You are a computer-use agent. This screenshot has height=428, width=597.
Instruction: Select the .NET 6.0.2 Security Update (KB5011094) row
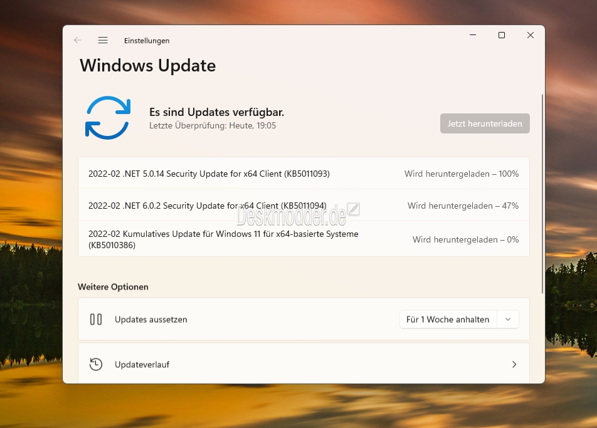point(304,206)
